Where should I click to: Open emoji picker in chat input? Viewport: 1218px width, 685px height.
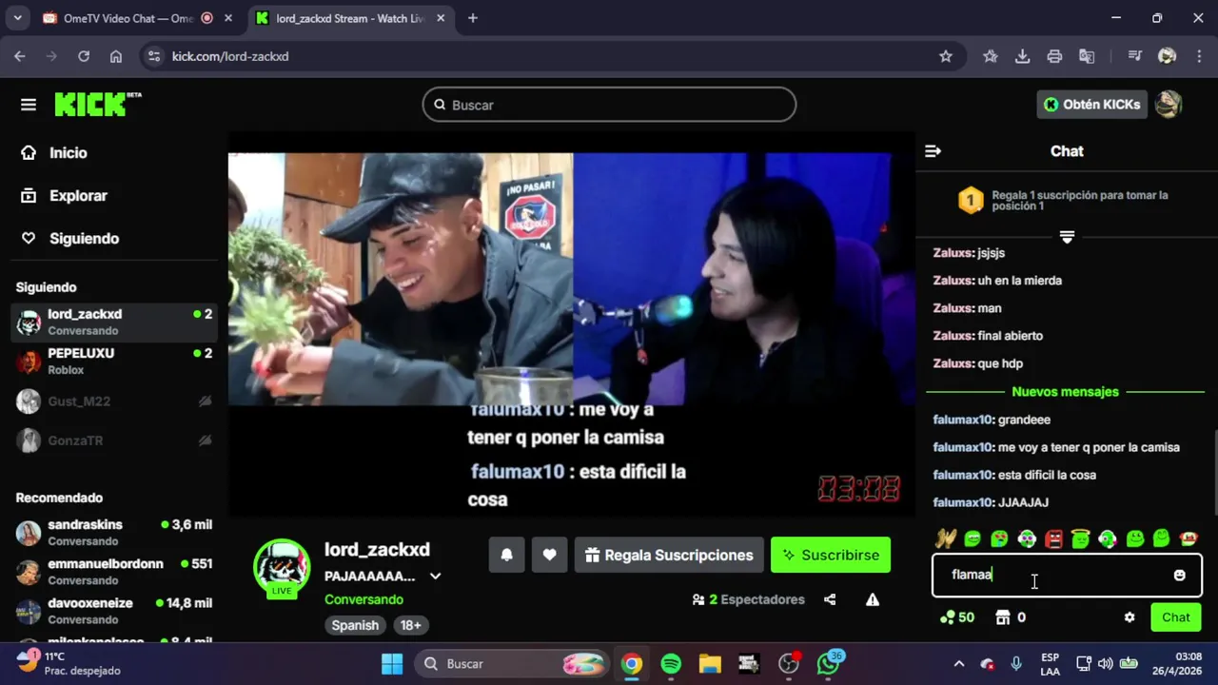(1180, 575)
